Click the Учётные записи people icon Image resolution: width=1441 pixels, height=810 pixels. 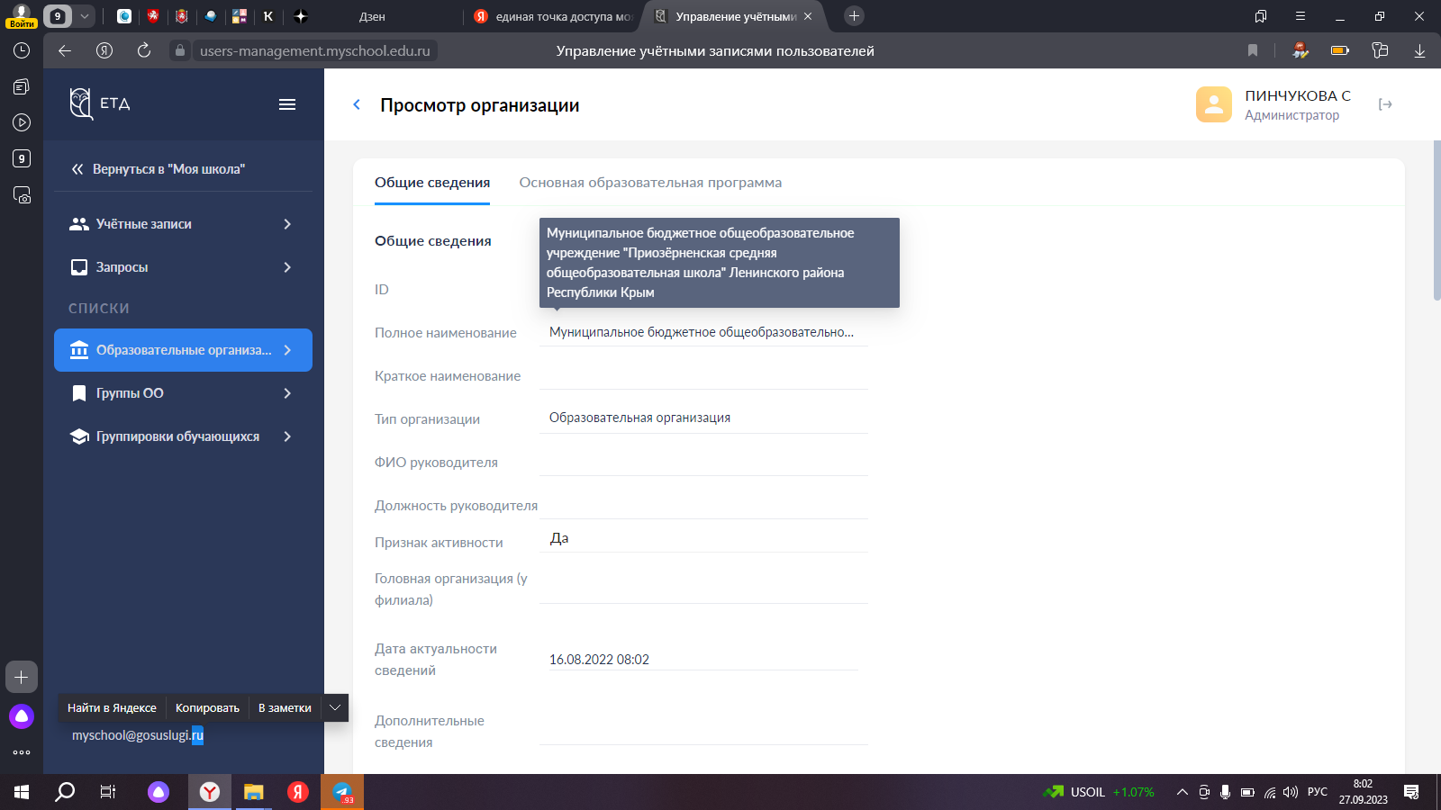79,224
